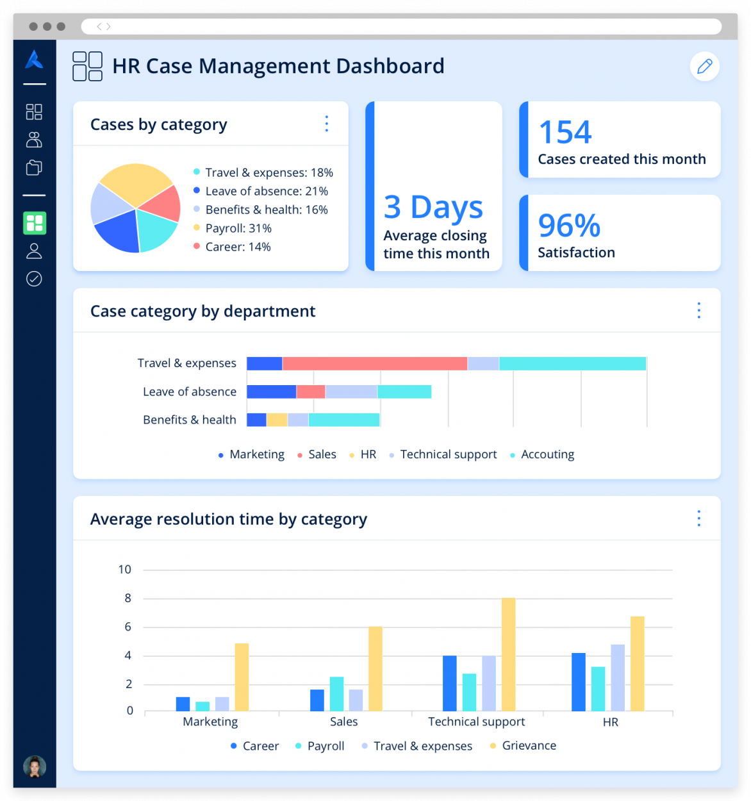Open the Average resolution time options menu
The image size is (751, 801).
[698, 518]
